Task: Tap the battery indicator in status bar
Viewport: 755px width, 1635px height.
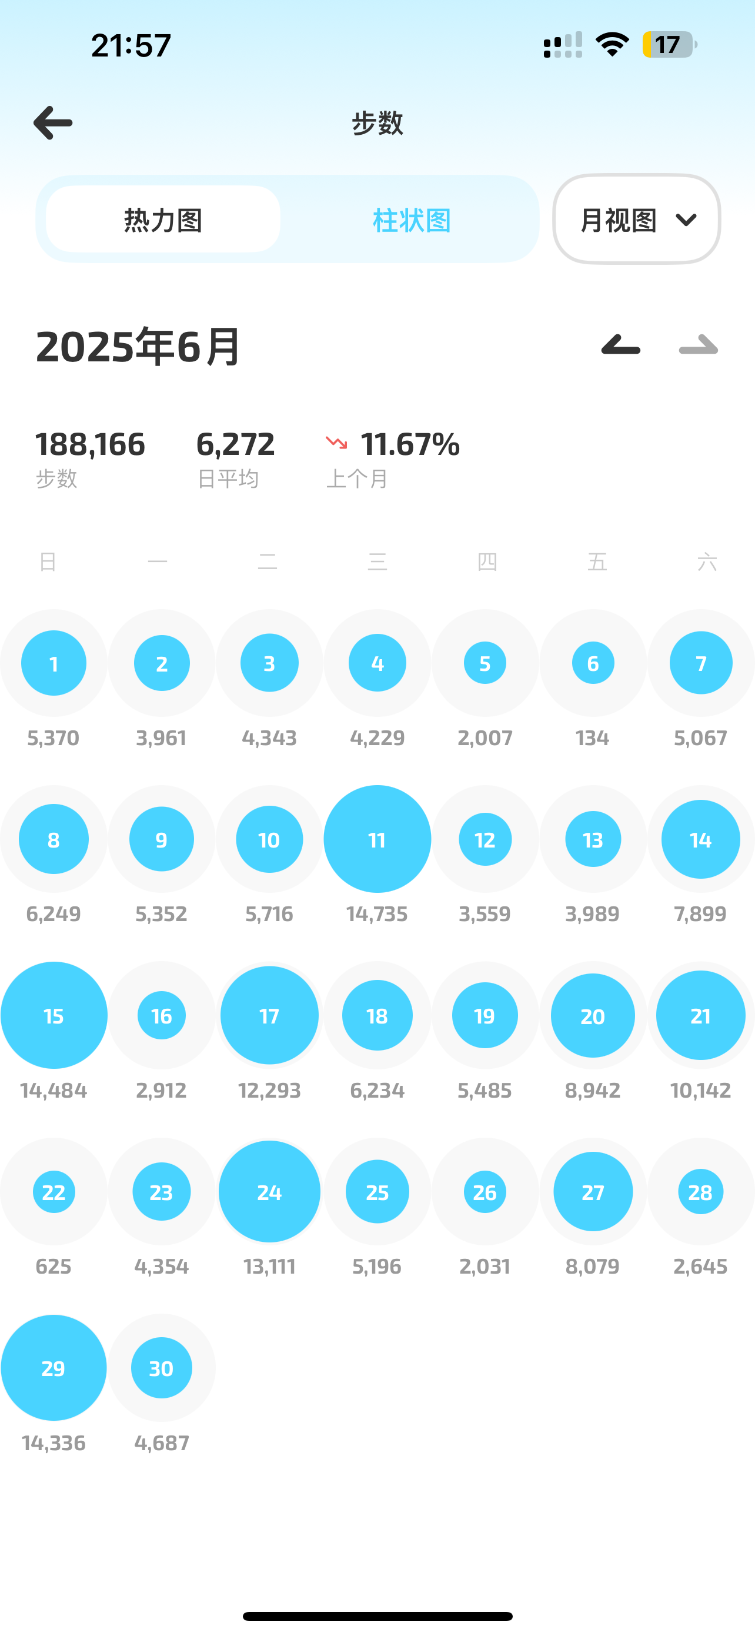Action: tap(669, 45)
